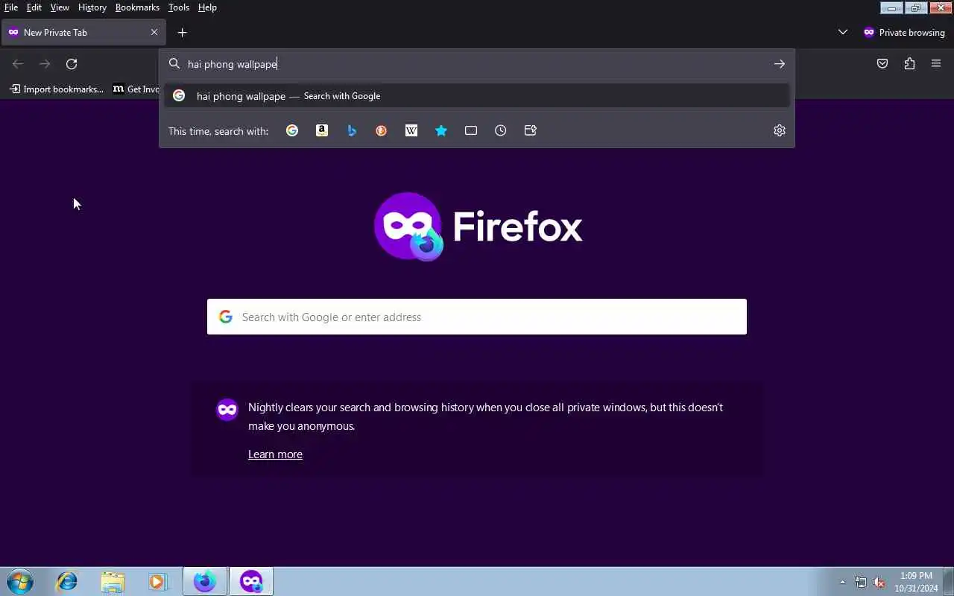Open the View menu

click(60, 7)
